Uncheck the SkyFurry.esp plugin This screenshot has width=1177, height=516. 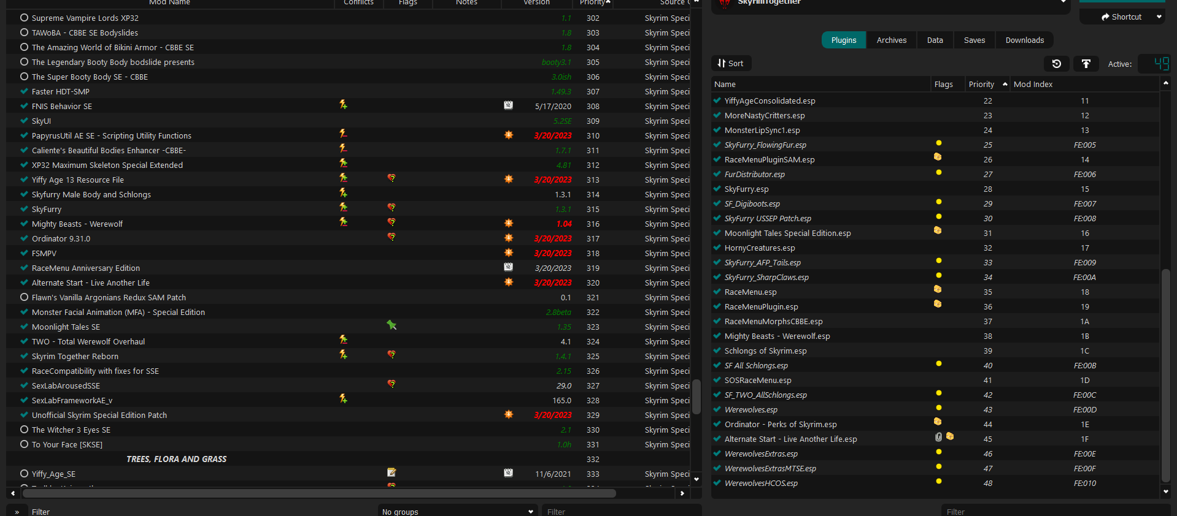(x=717, y=189)
